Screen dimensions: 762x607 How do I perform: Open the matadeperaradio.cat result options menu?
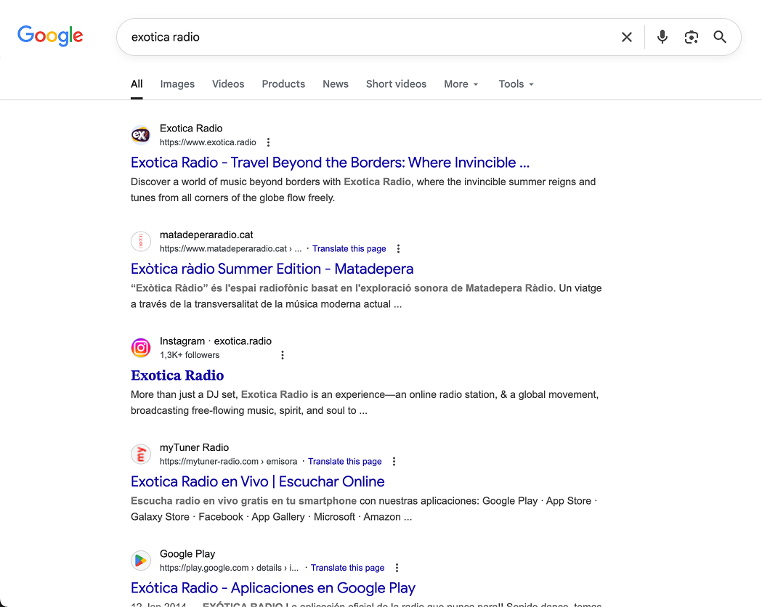coord(398,248)
